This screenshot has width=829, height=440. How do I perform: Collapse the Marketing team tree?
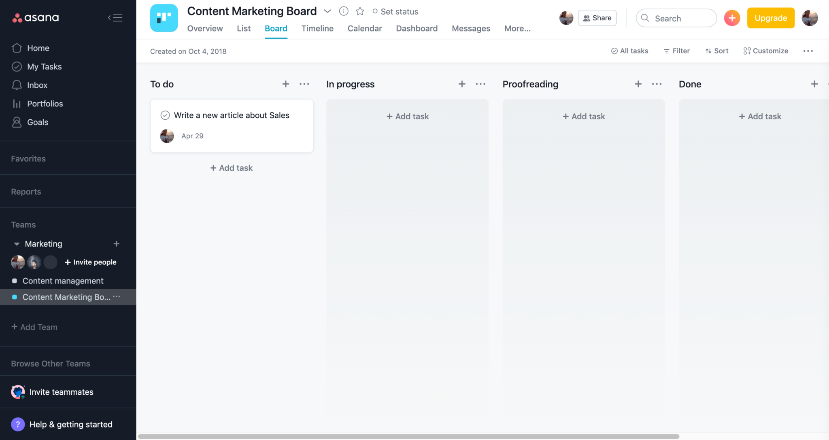pos(17,244)
